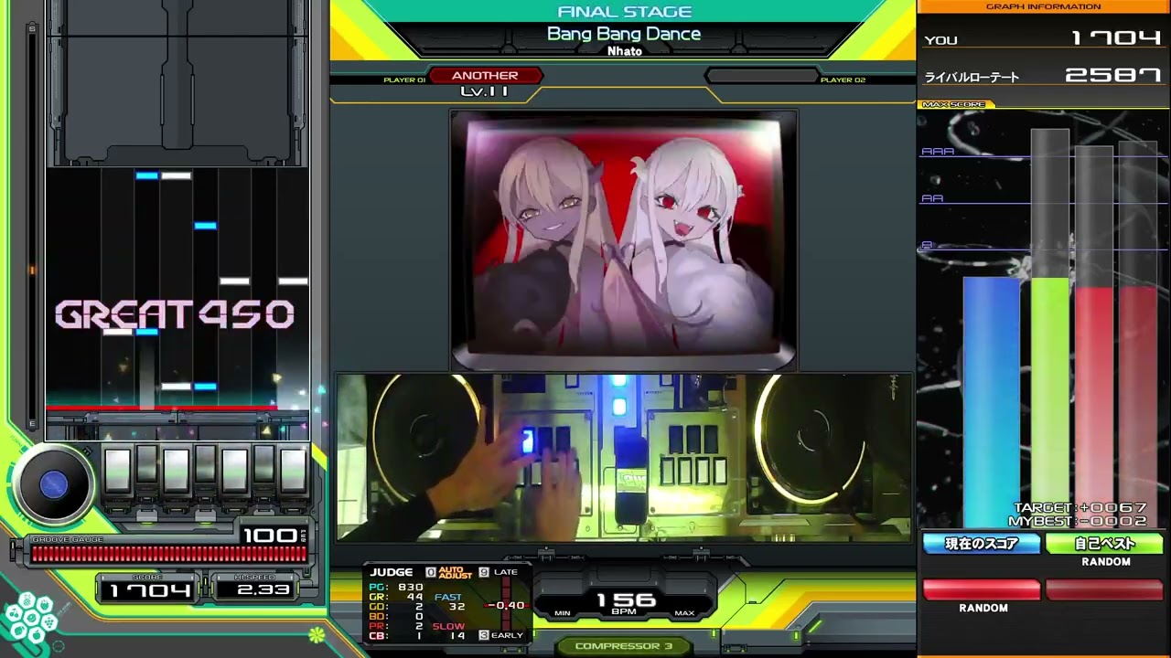Click the MIN label on BPM panel
This screenshot has height=658, width=1171.
pyautogui.click(x=563, y=613)
